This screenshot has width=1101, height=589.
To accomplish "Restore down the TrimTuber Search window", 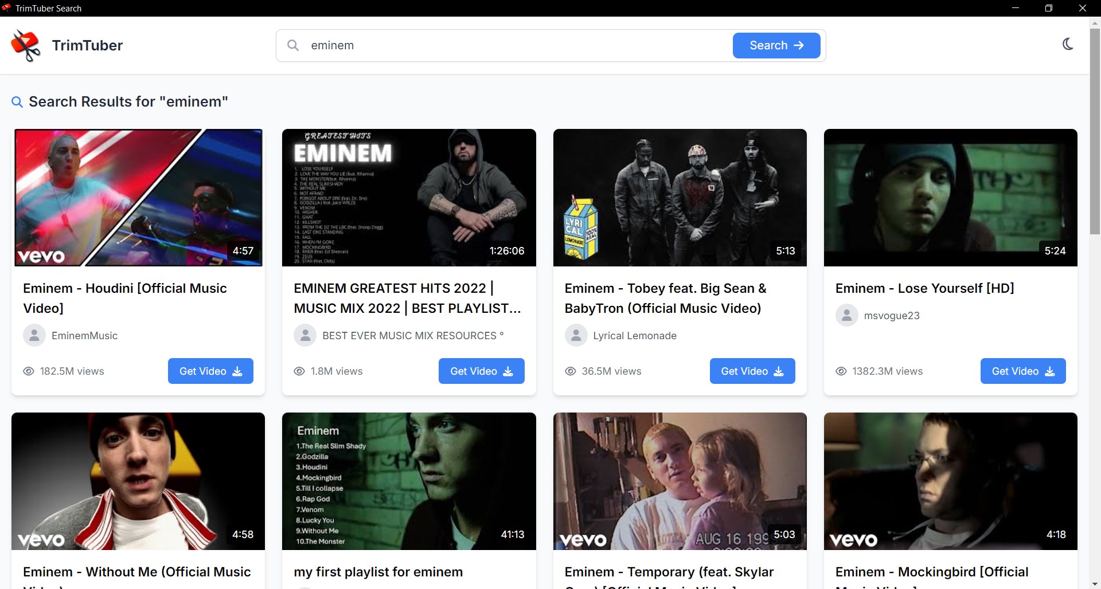I will point(1049,8).
